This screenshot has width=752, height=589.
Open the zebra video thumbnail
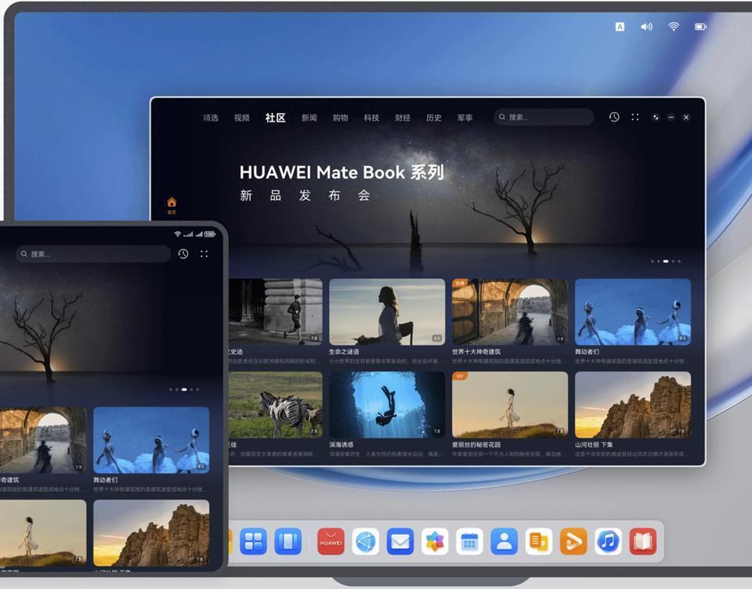pyautogui.click(x=276, y=405)
